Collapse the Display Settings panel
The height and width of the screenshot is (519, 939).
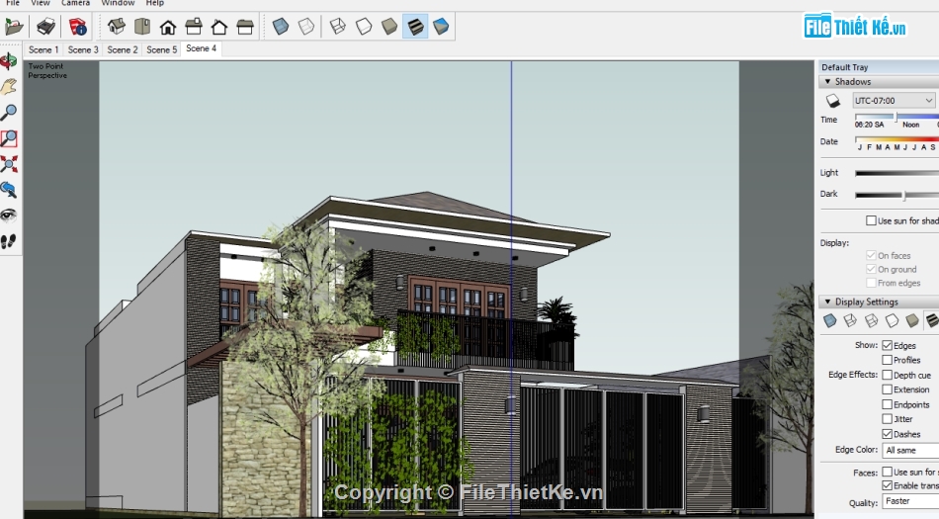point(827,302)
